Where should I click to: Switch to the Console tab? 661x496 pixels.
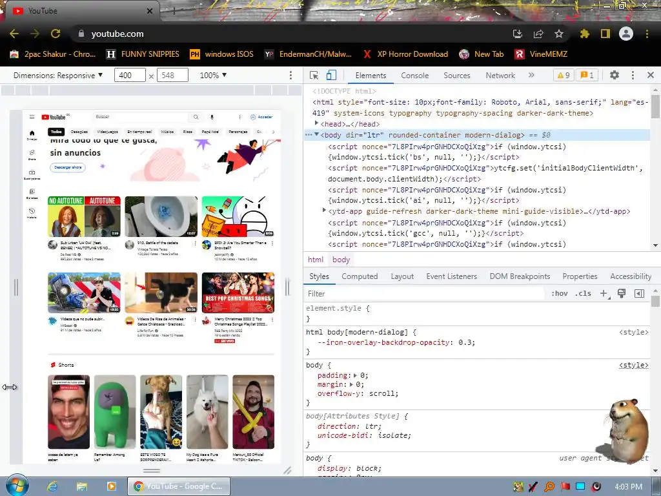[x=415, y=76]
